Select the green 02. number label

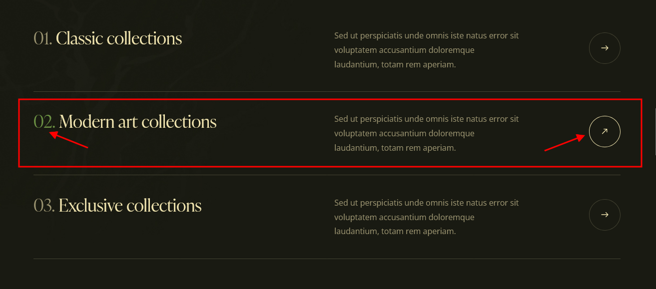click(x=44, y=122)
